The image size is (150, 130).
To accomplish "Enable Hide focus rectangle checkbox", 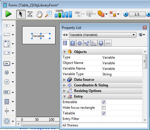I will click(x=104, y=108).
